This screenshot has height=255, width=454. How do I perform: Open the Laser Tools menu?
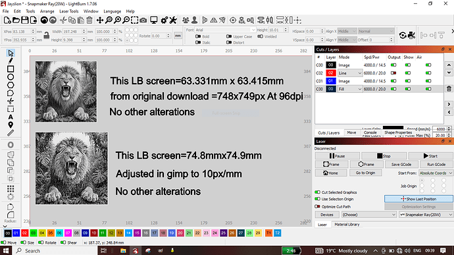(69, 11)
